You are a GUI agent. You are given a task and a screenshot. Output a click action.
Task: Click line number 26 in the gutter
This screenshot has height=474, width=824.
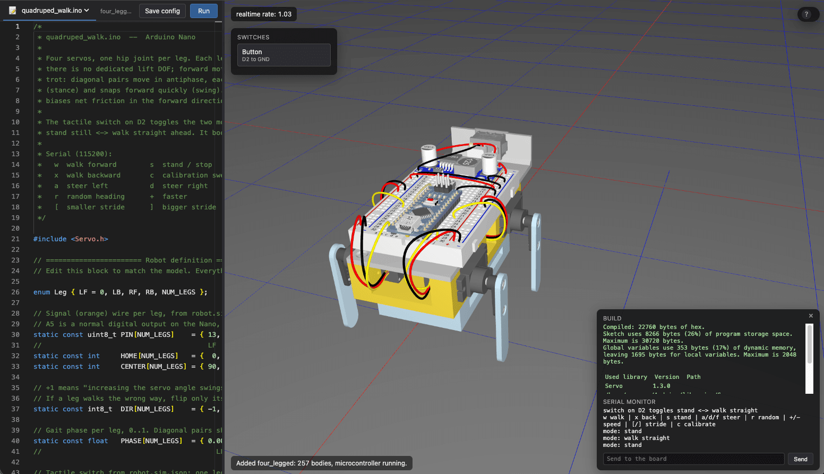15,292
